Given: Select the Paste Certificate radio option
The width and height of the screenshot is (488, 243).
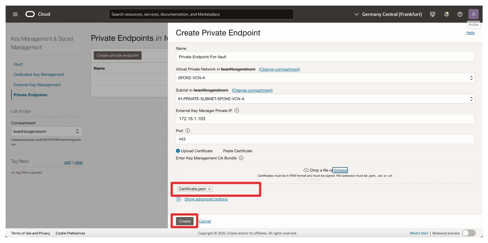Looking at the screenshot, I should point(220,151).
